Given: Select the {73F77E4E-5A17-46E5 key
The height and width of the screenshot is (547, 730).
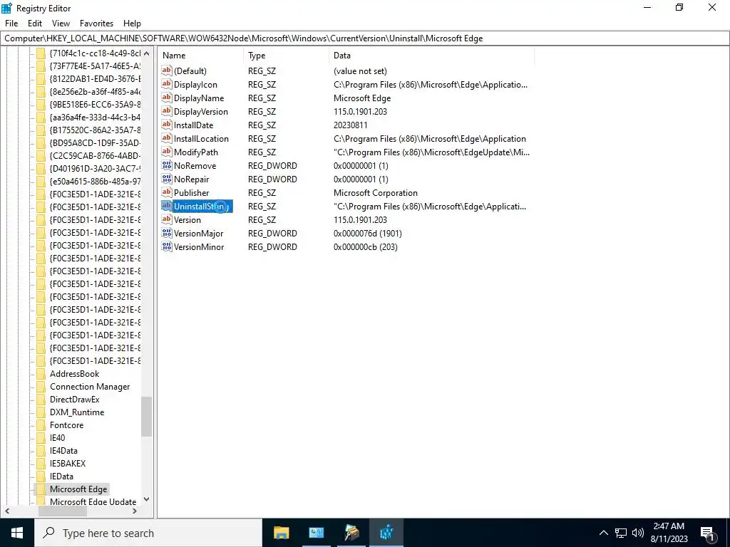Looking at the screenshot, I should click(x=95, y=66).
